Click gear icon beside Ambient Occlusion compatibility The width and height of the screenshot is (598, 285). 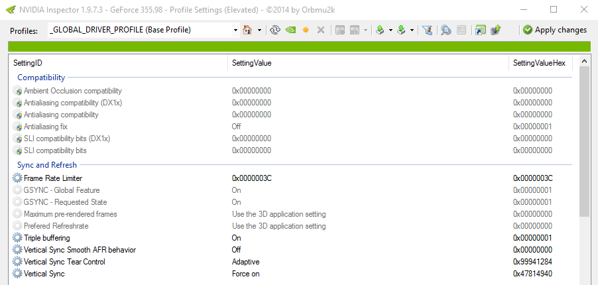point(17,91)
